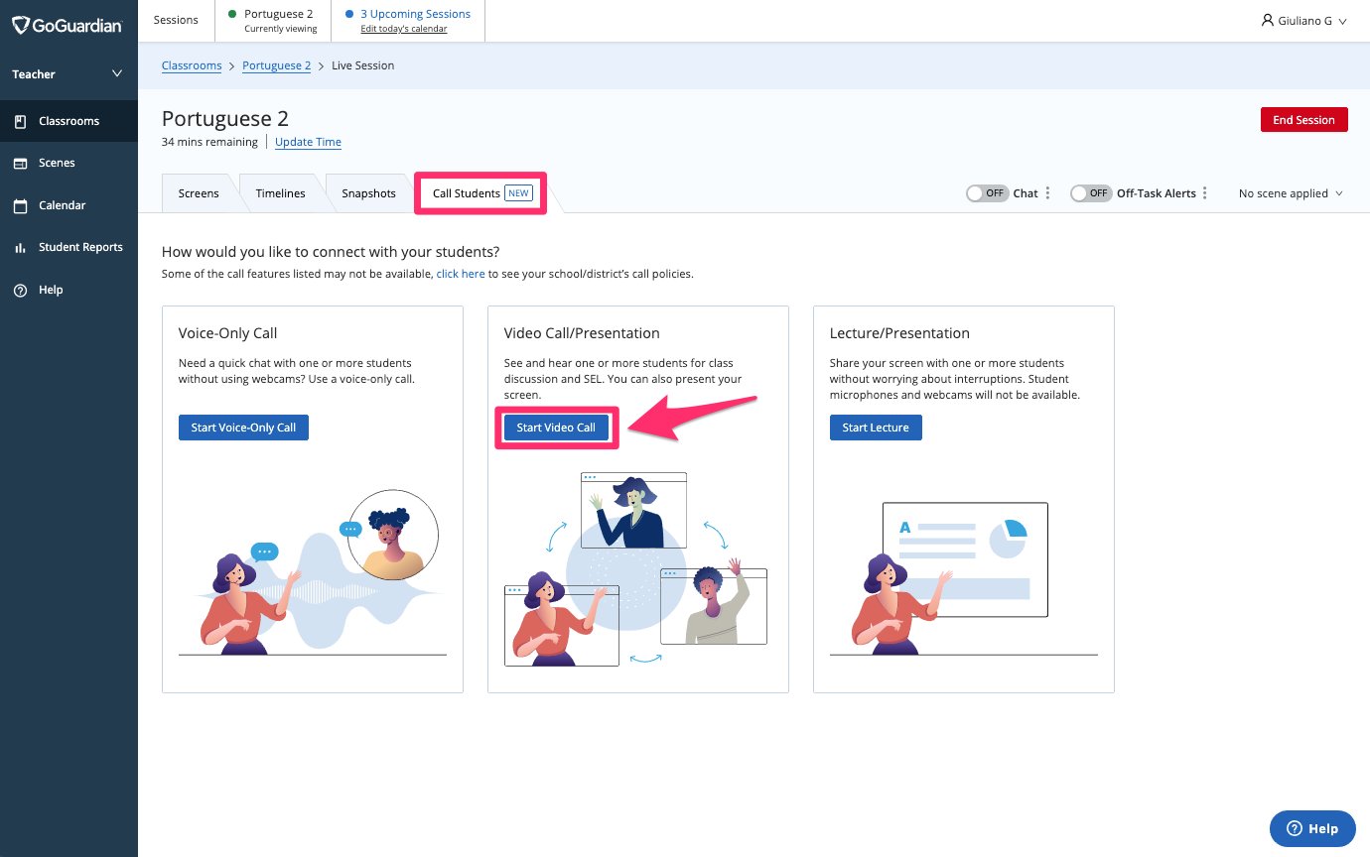Open the Sessions tab in top bar
This screenshot has width=1370, height=857.
[x=176, y=20]
